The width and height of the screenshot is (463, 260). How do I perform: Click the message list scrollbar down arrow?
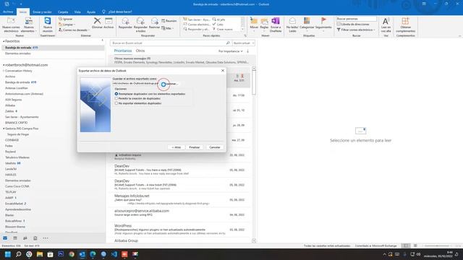point(254,240)
